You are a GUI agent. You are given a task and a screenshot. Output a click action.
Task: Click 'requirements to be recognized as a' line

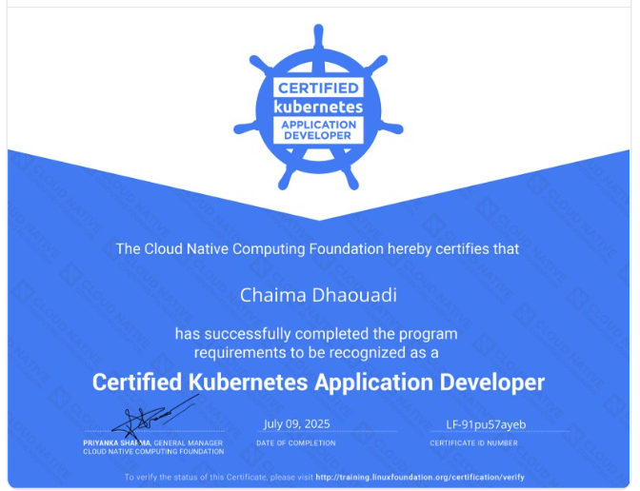point(316,352)
